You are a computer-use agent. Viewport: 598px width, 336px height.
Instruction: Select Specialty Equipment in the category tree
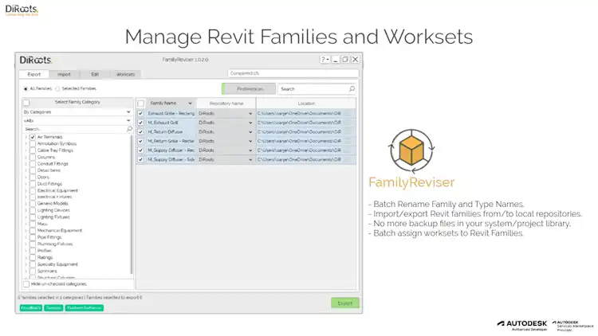57,264
